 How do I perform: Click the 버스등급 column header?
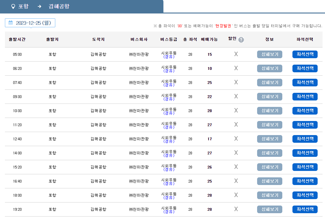pyautogui.click(x=169, y=39)
